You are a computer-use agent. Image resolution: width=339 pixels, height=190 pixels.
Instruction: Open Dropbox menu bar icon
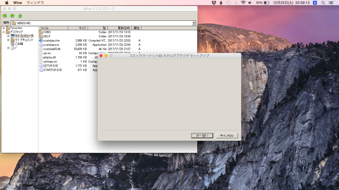214,3
